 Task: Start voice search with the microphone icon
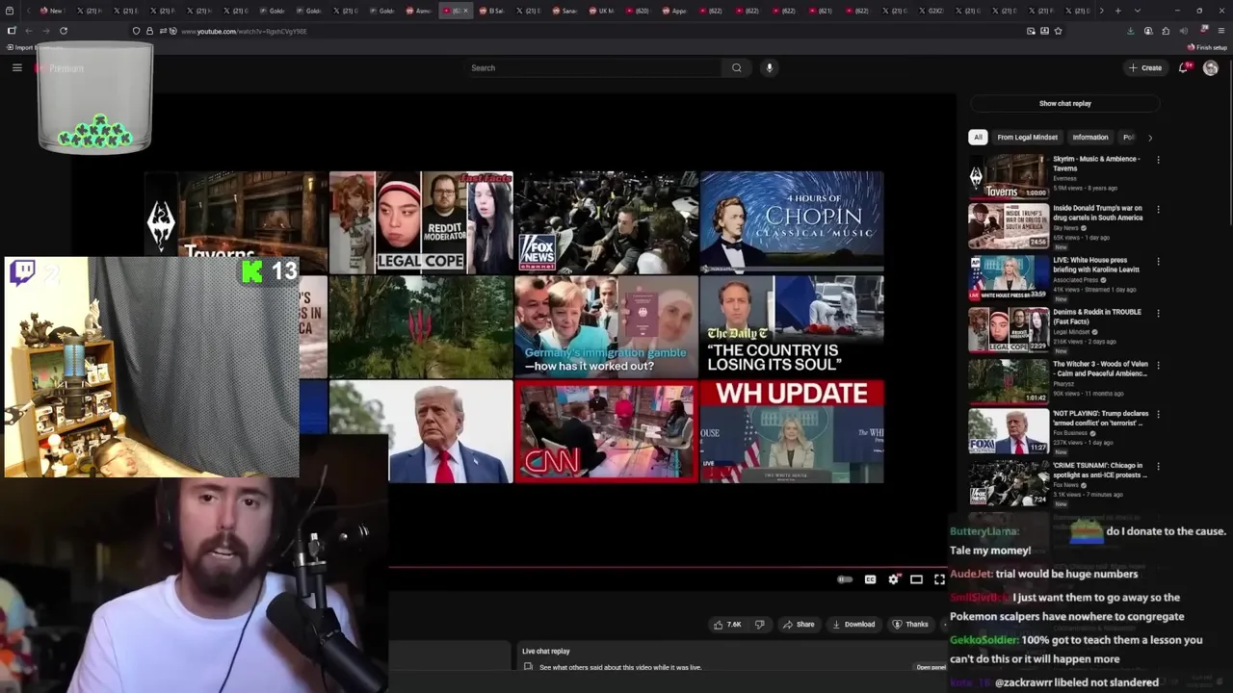point(769,67)
